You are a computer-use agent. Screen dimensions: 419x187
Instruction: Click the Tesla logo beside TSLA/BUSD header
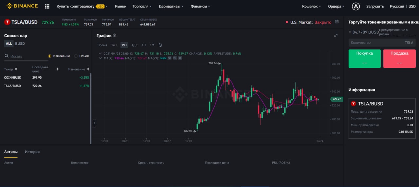(x=7, y=22)
